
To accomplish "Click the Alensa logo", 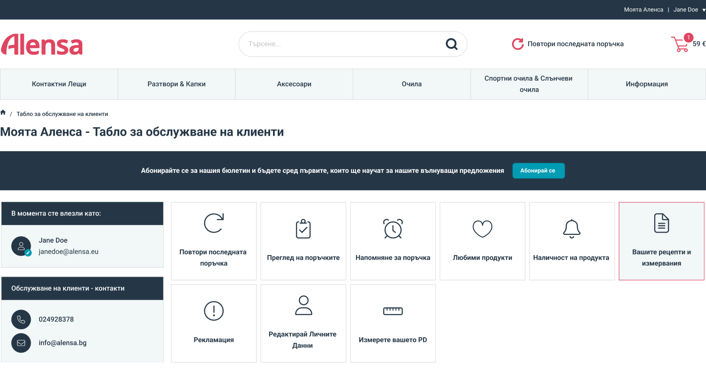I will 42,44.
